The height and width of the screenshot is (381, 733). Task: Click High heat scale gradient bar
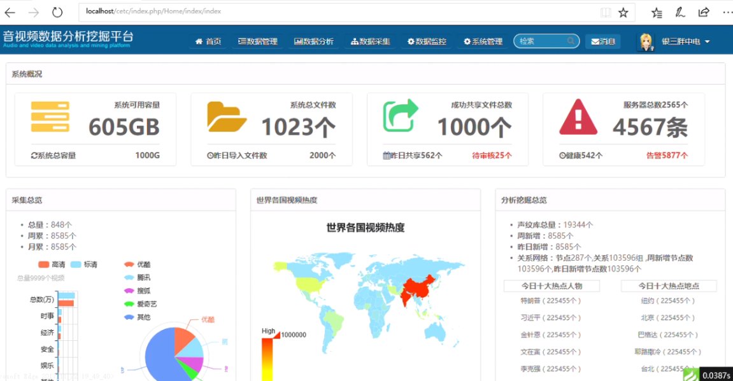pos(267,359)
